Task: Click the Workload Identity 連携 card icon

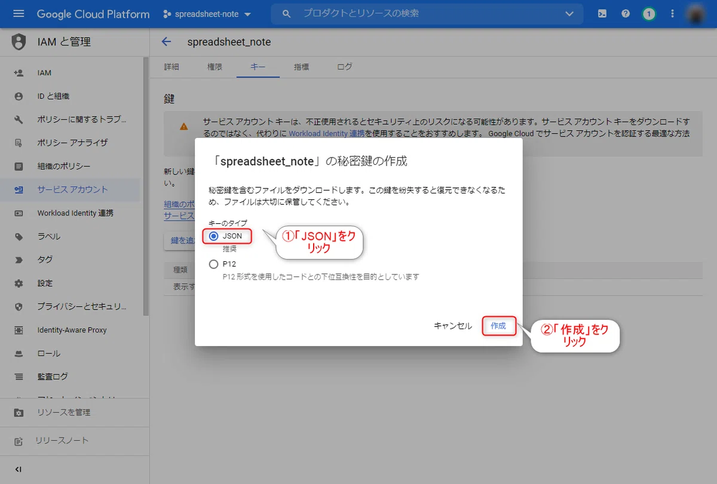Action: [x=19, y=213]
